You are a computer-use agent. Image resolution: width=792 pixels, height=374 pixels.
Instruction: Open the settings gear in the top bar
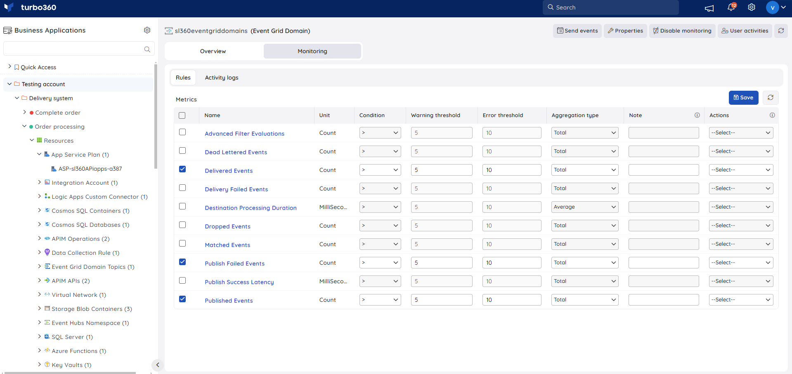pyautogui.click(x=752, y=7)
